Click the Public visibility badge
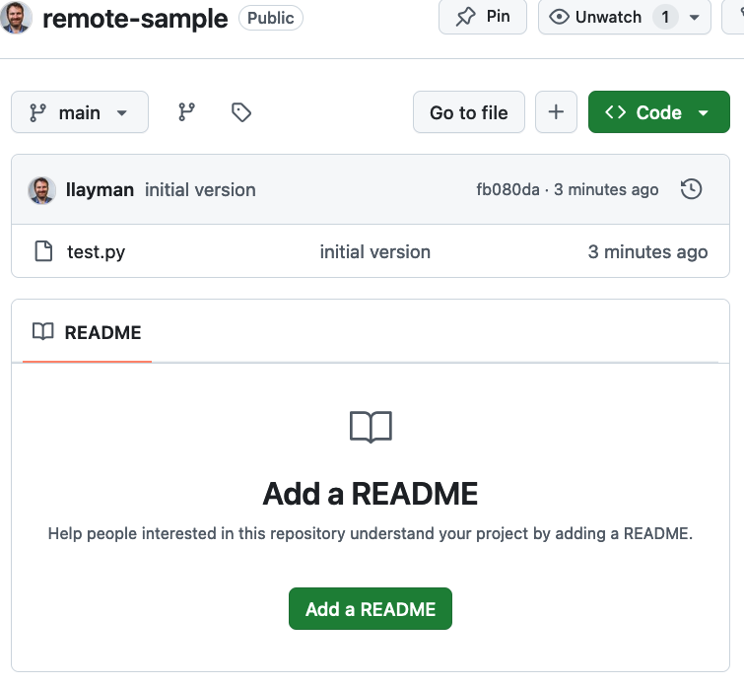This screenshot has width=744, height=685. [x=270, y=18]
